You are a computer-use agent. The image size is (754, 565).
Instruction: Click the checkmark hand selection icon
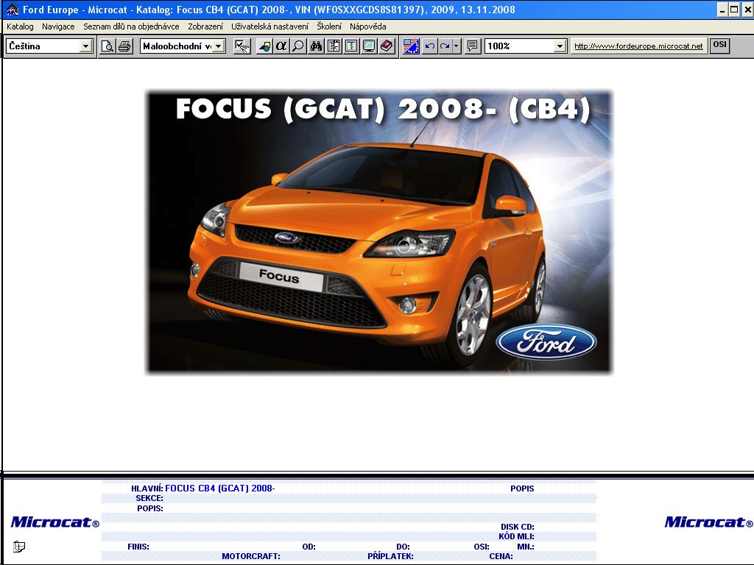coord(242,46)
